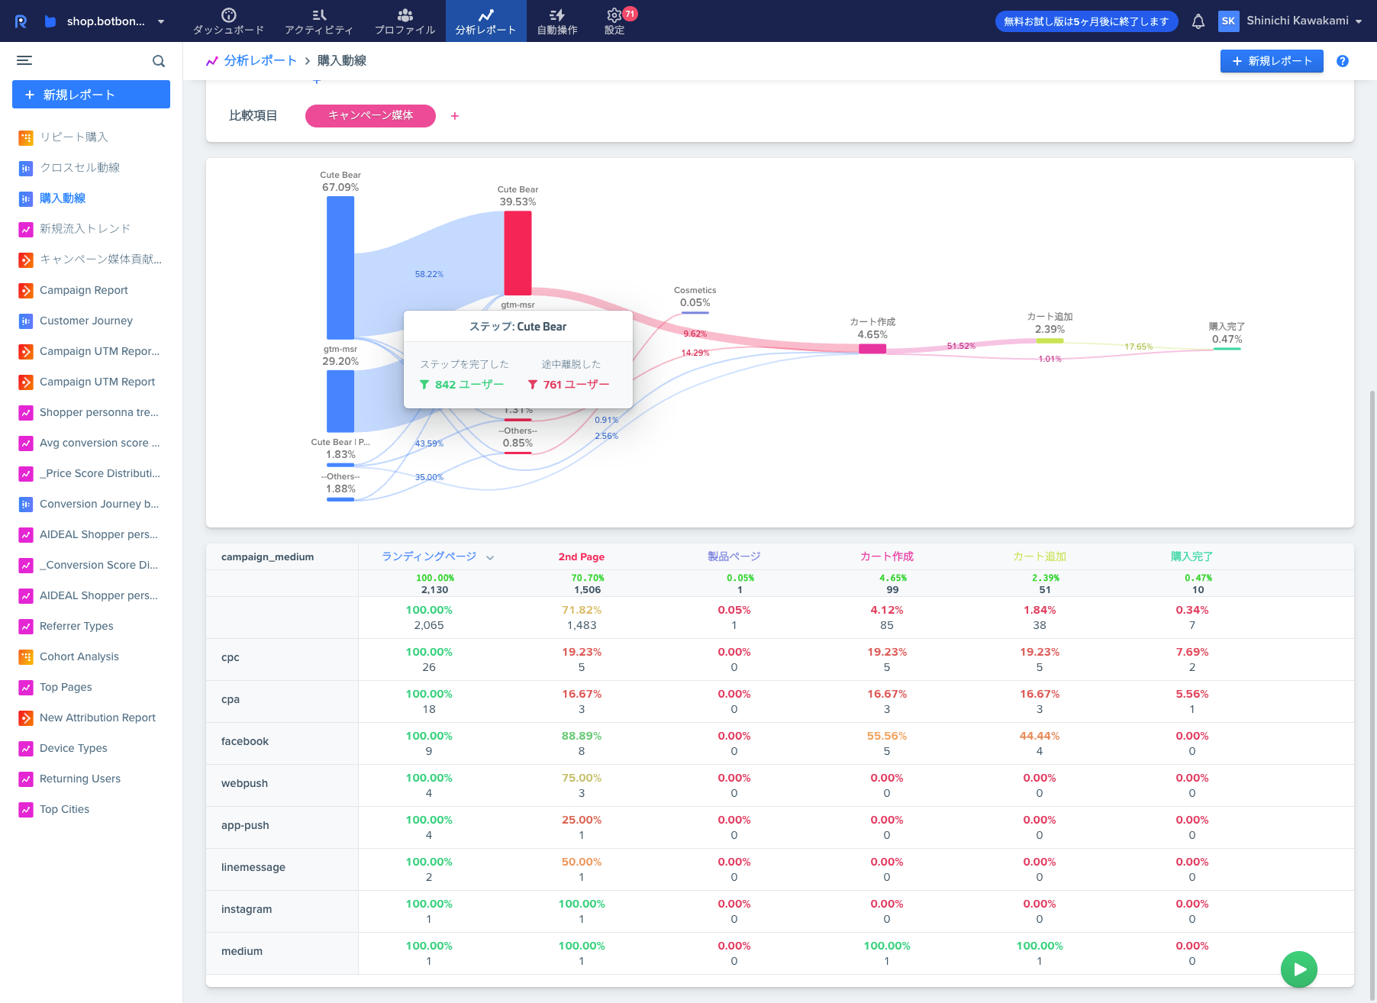Open the ダッシュボード tab
This screenshot has width=1377, height=1003.
point(228,21)
